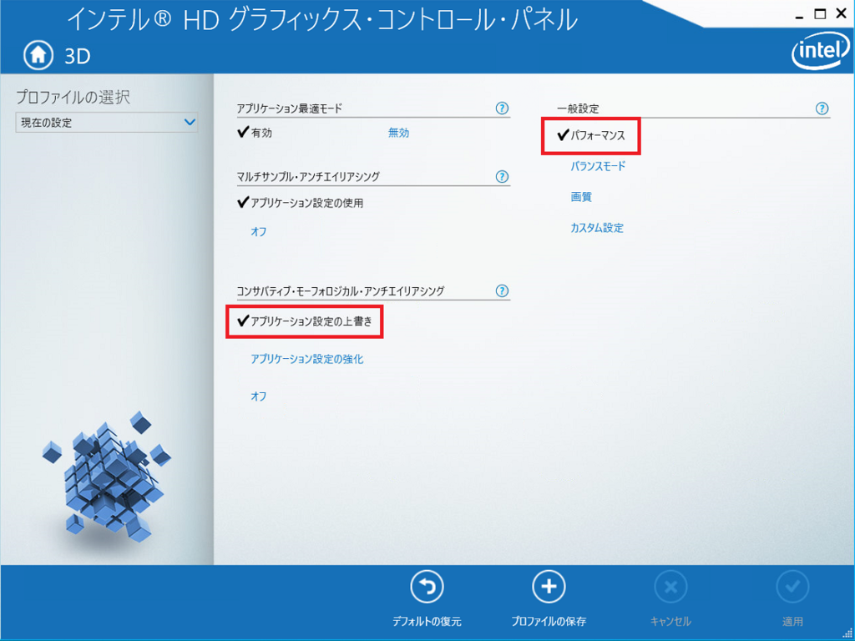Select カスタム設定 general setting
This screenshot has height=641, width=855.
click(x=596, y=228)
